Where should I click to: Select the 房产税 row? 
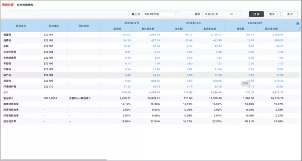point(20,75)
